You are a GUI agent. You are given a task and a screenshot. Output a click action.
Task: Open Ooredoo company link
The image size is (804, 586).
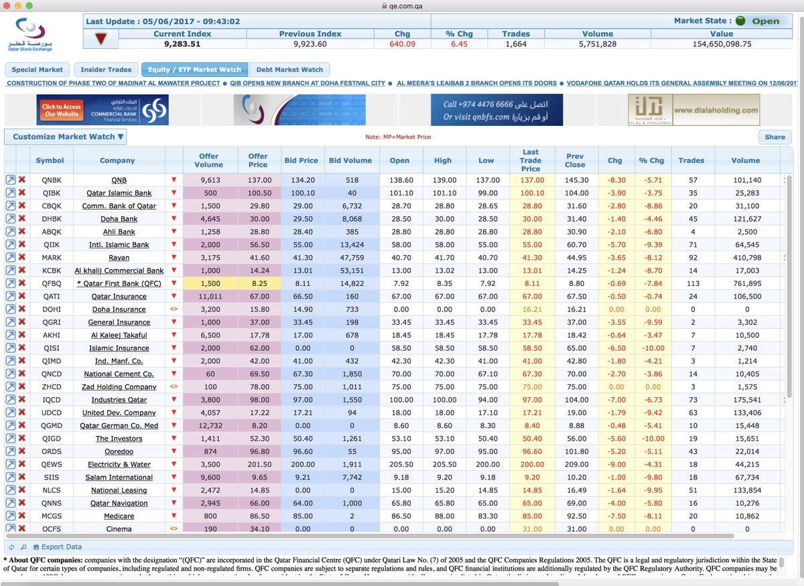(x=119, y=451)
